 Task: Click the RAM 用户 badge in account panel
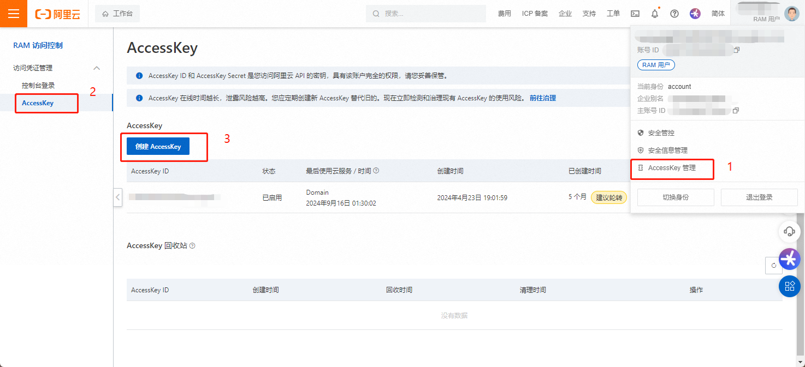click(656, 65)
